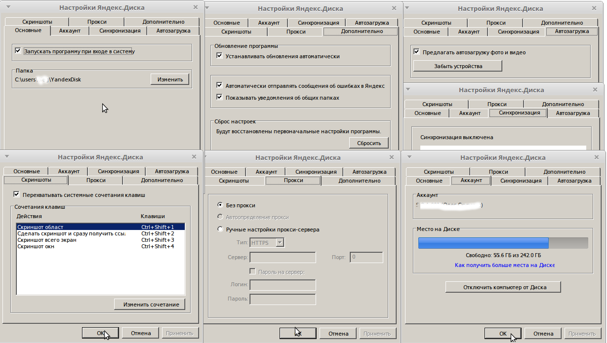The image size is (607, 343).
Task: Toggle 'Предлагать автозагрузку фото и видео' checkbox
Action: pyautogui.click(x=416, y=52)
